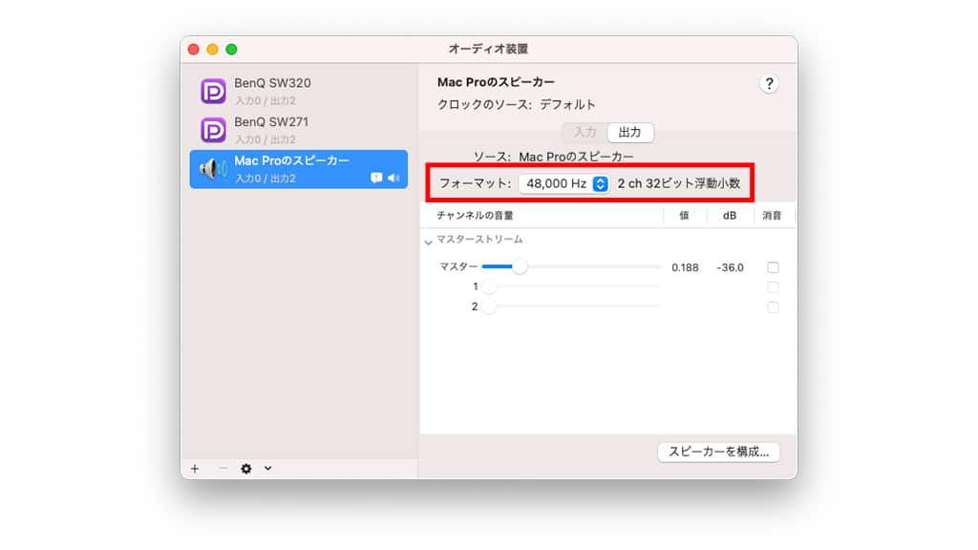Click the channel 2 volume slider

pyautogui.click(x=571, y=307)
